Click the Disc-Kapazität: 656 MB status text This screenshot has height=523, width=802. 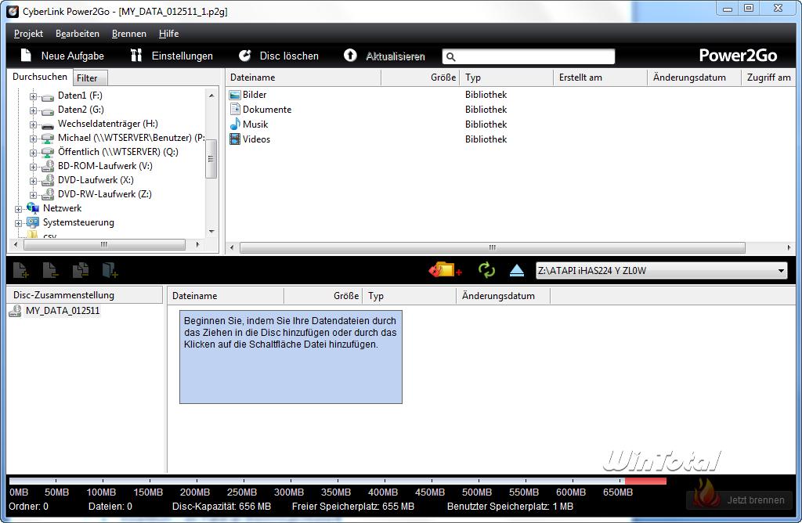[x=222, y=506]
